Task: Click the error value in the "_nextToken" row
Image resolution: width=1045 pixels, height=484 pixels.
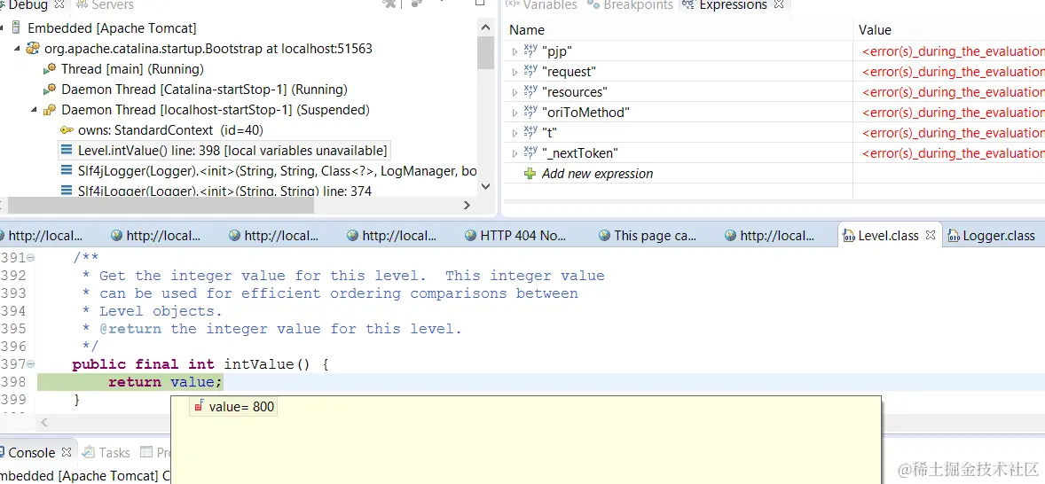Action: pyautogui.click(x=953, y=153)
